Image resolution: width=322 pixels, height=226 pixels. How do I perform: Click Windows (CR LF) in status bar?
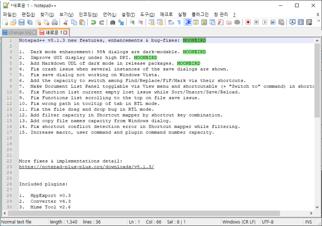pos(239,222)
